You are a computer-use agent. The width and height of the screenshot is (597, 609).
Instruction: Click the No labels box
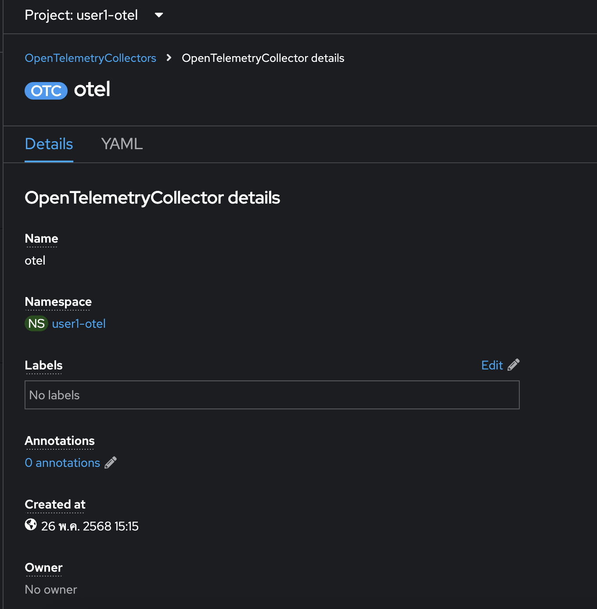272,395
